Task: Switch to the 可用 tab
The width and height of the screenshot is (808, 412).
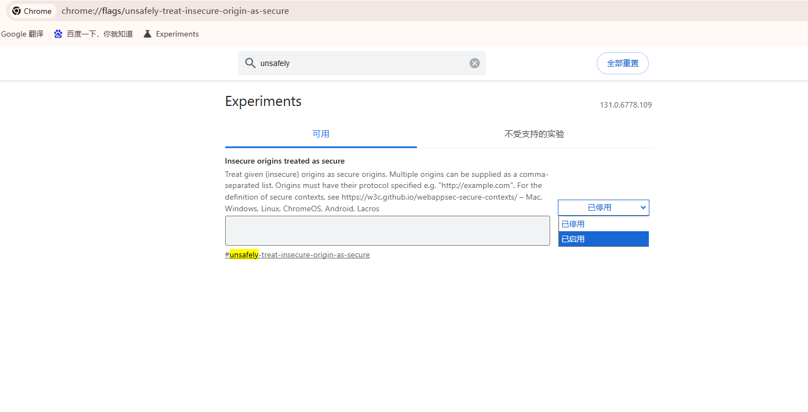Action: click(321, 134)
